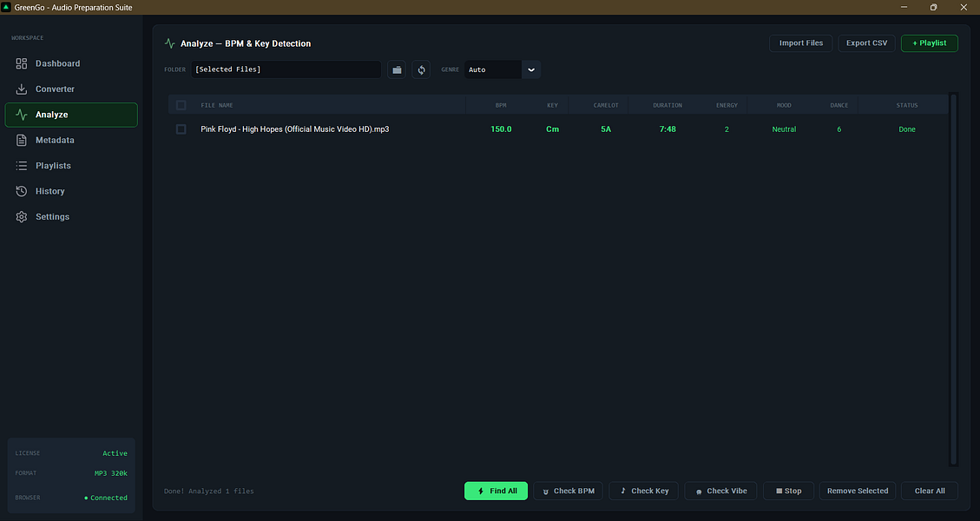Click the Check Key button
Image resolution: width=980 pixels, height=521 pixels.
coord(644,491)
